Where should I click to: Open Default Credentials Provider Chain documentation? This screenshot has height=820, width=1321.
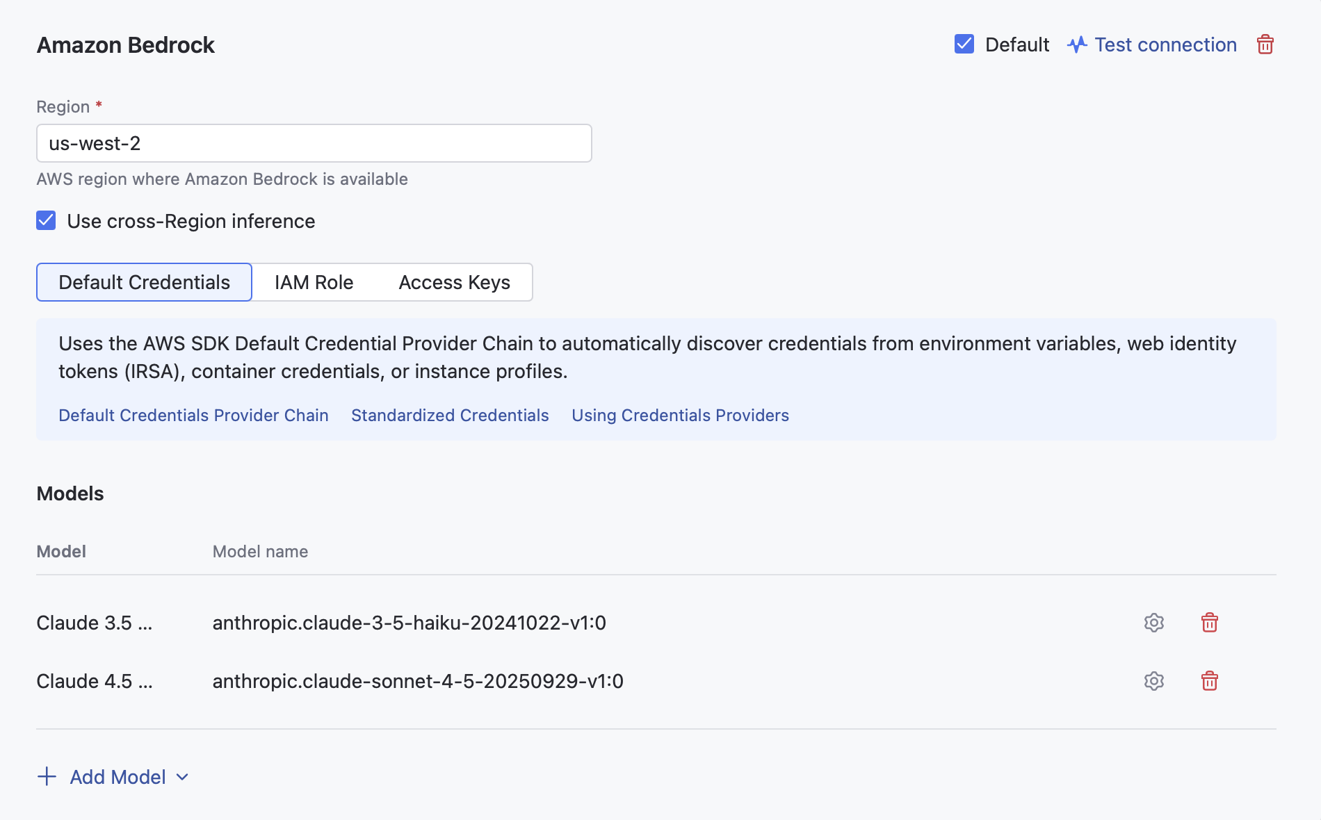click(193, 415)
